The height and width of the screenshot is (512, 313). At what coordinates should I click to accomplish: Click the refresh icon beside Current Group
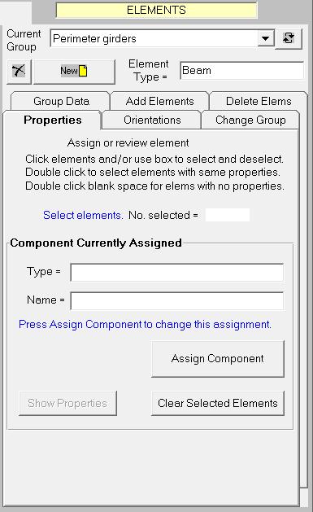coord(289,39)
